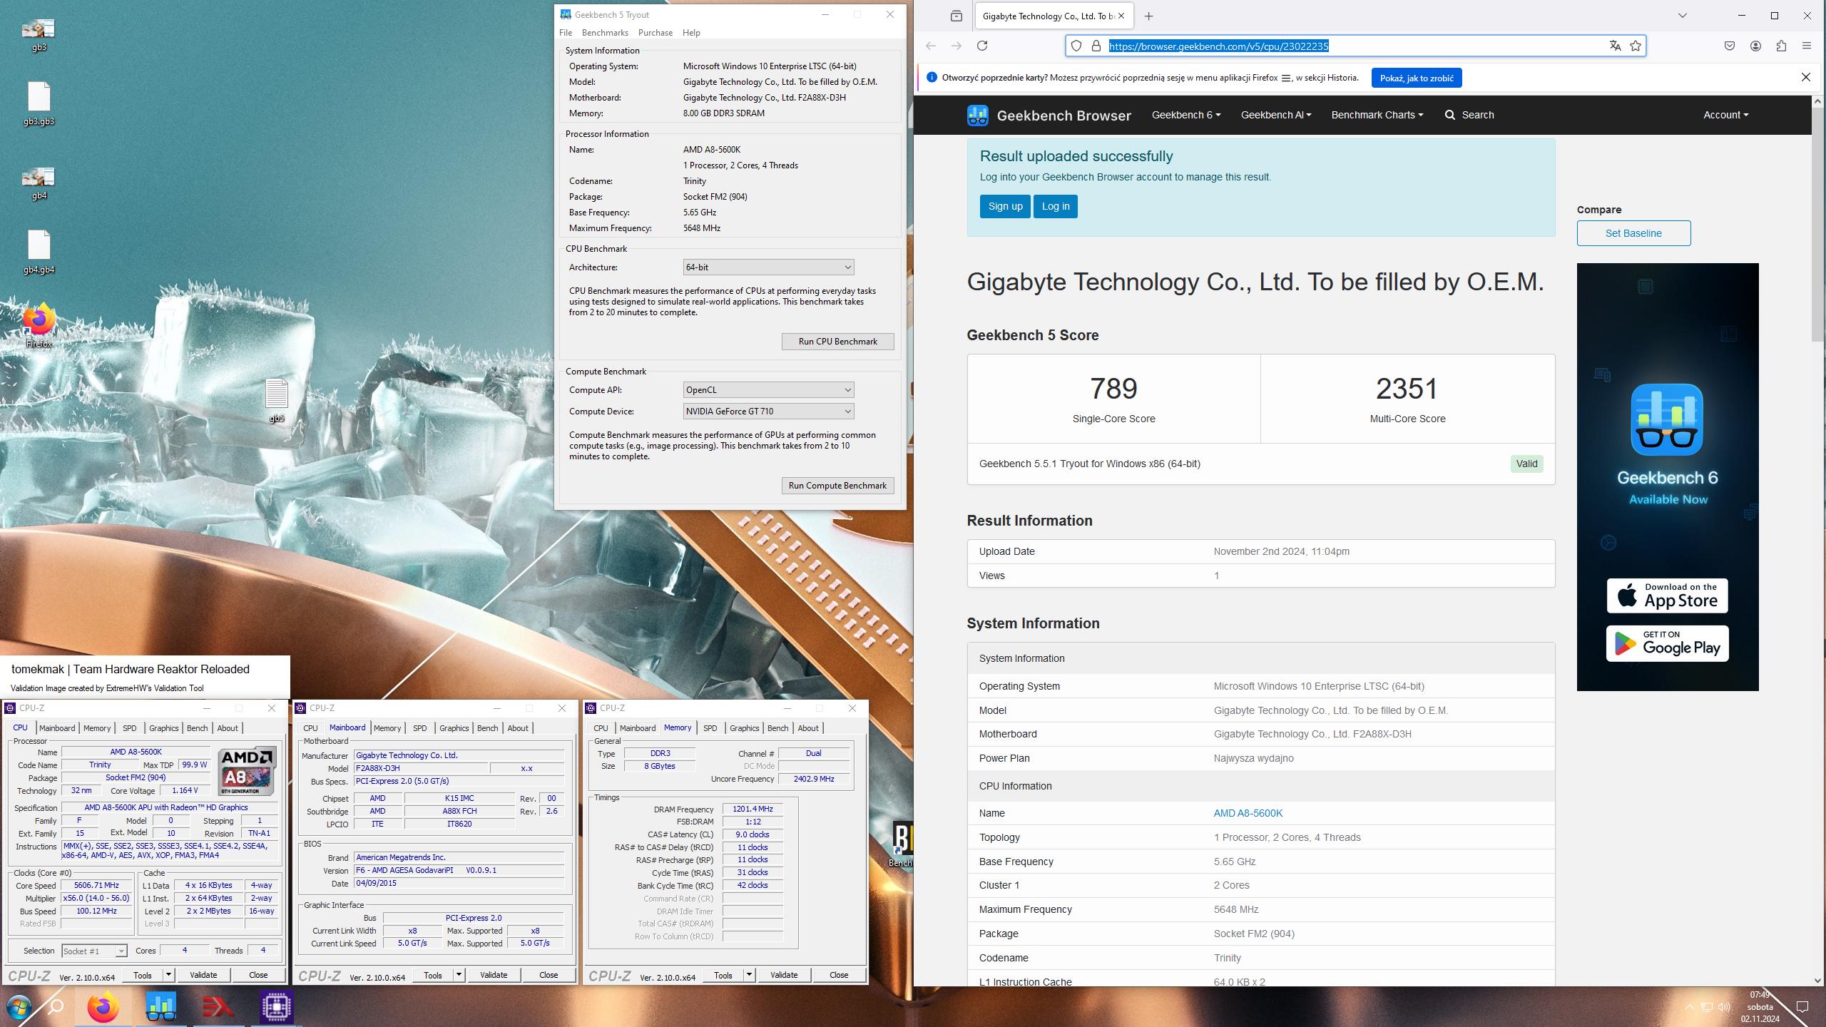Open Firefox extensions puzzle icon
The height and width of the screenshot is (1027, 1826).
point(1781,46)
